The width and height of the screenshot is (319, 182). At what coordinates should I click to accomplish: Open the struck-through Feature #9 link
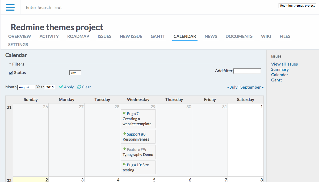pos(136,150)
